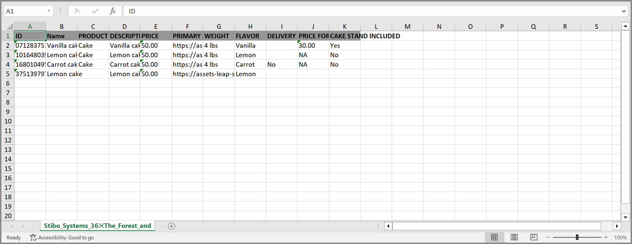The height and width of the screenshot is (244, 632).
Task: Click the Insert Function fx icon
Action: 112,11
